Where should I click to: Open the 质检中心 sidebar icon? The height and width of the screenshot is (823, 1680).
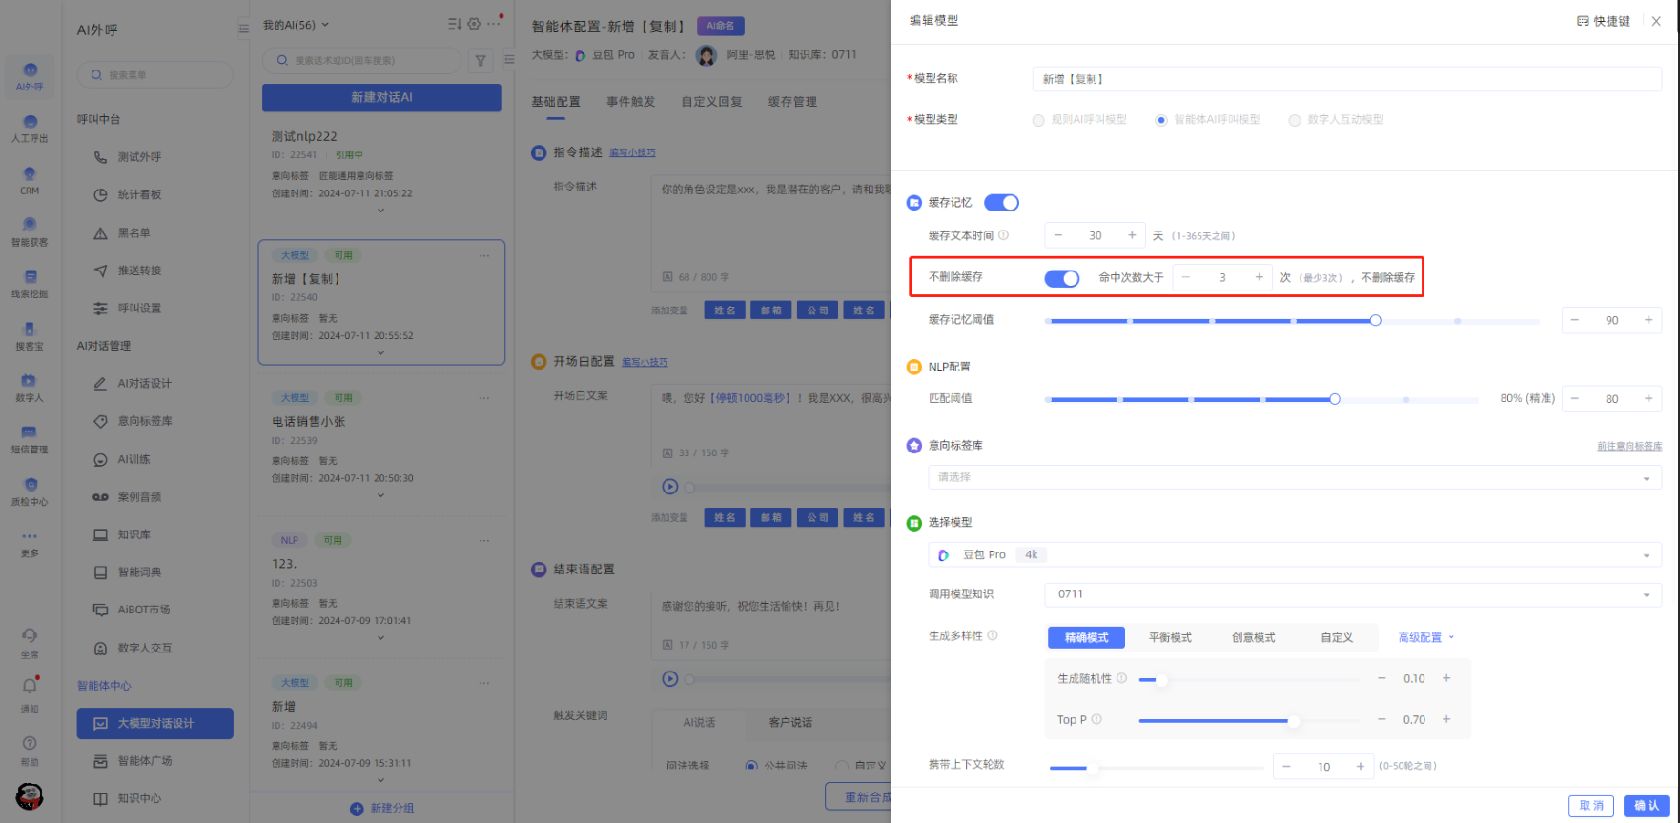click(x=30, y=485)
